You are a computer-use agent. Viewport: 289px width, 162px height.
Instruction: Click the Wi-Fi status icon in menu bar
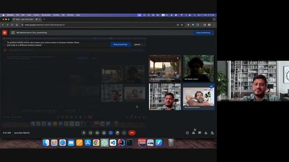click(x=182, y=15)
